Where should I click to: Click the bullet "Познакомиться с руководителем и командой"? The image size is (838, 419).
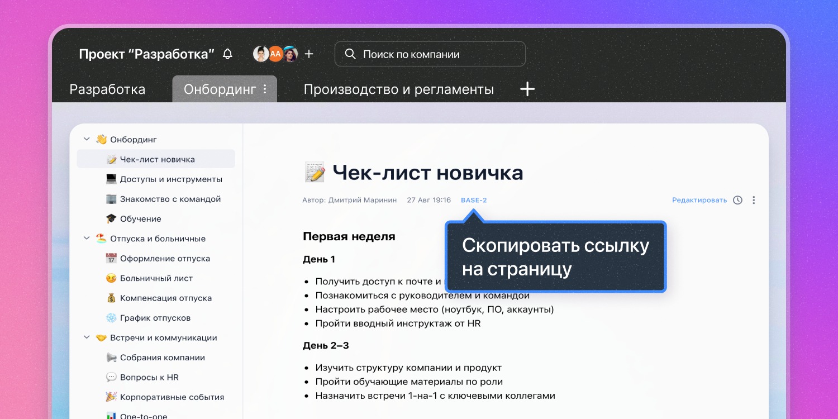[x=422, y=296]
